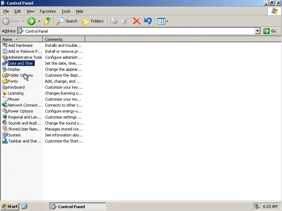282x211 pixels.
Task: Click the red Delete X icon
Action: pyautogui.click(x=137, y=21)
